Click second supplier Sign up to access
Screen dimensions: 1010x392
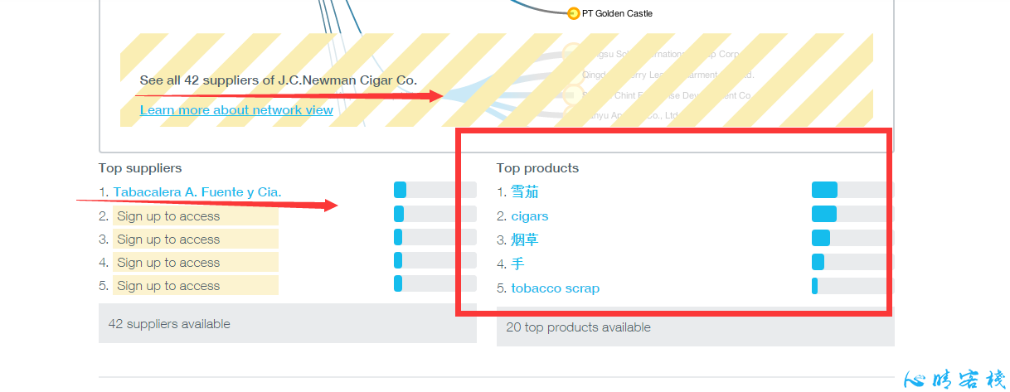tap(196, 216)
